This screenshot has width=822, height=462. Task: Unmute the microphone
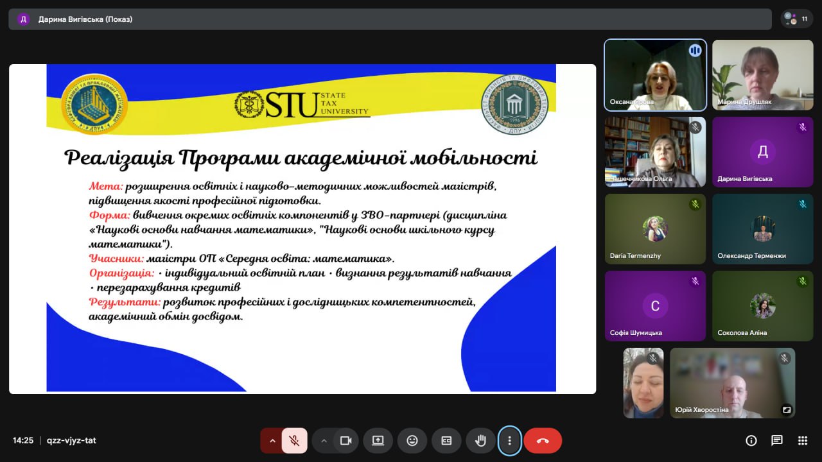[294, 441]
